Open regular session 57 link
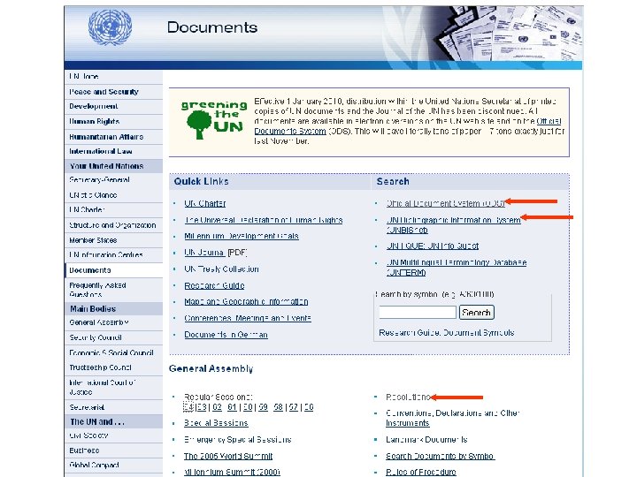637x477 pixels. [x=294, y=407]
